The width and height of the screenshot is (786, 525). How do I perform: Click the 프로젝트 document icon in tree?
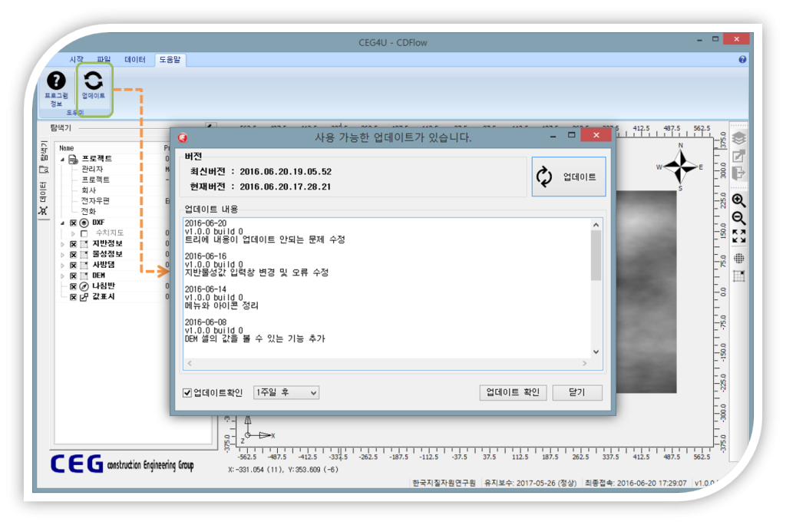pos(73,159)
